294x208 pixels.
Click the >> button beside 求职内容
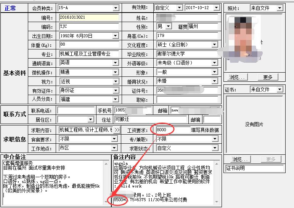[117, 130]
